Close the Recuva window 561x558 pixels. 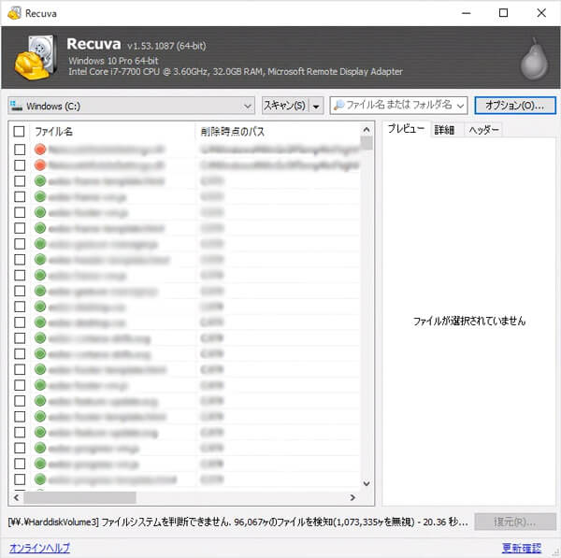(541, 13)
